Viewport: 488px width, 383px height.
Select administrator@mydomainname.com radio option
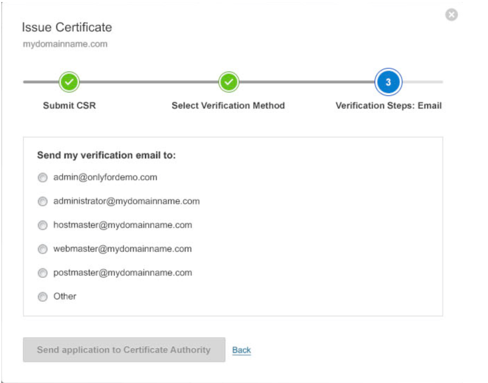coord(42,201)
